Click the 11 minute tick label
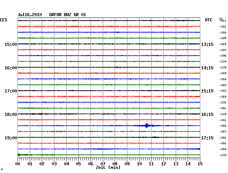 pyautogui.click(x=151, y=164)
